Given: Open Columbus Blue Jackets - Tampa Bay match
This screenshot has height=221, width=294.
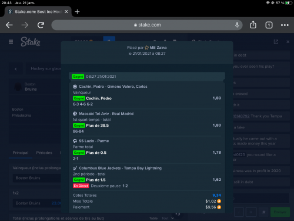Looking at the screenshot, I should 121,168.
